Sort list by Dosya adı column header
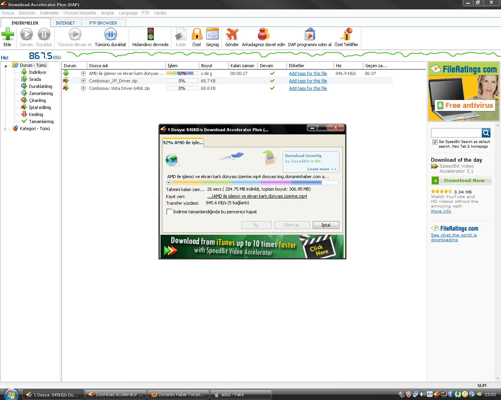The height and width of the screenshot is (400, 501). 126,66
